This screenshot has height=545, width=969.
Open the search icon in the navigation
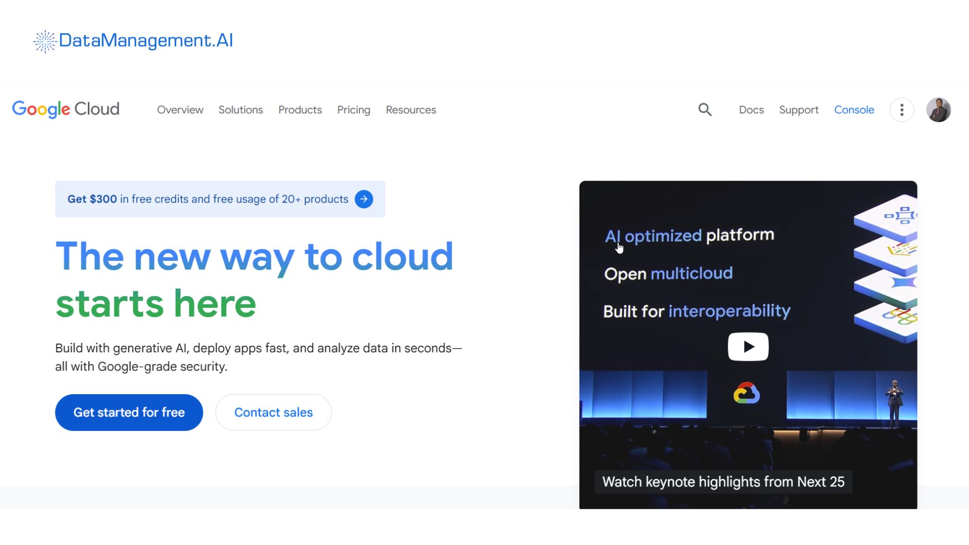click(x=705, y=110)
